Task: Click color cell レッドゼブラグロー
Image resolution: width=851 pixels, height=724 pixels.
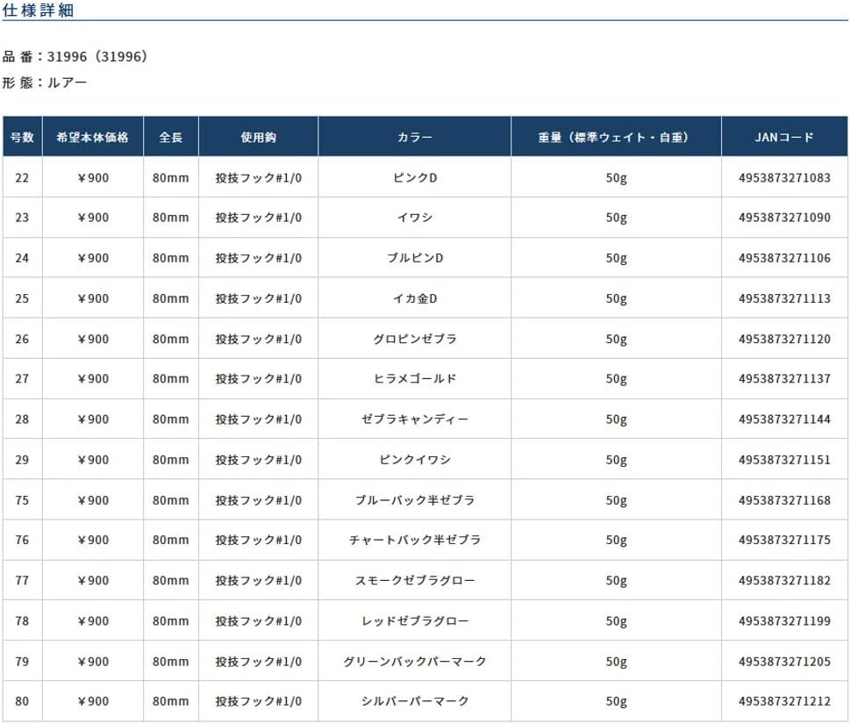Action: click(415, 620)
